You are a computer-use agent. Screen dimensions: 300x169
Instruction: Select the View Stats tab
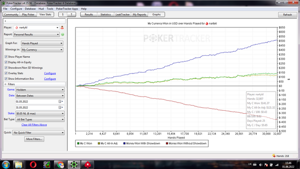(45, 15)
